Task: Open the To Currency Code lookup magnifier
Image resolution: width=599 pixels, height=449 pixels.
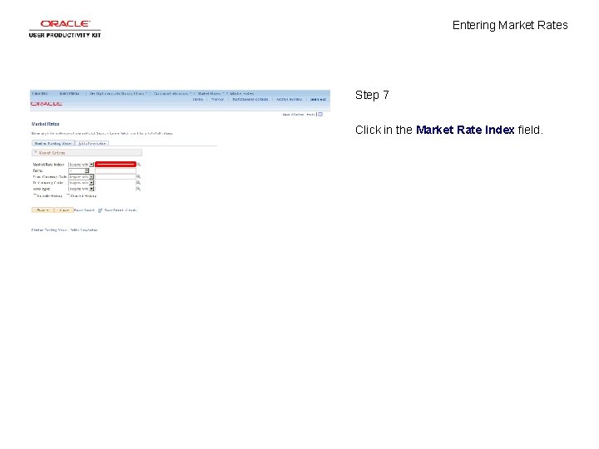Action: pos(138,183)
